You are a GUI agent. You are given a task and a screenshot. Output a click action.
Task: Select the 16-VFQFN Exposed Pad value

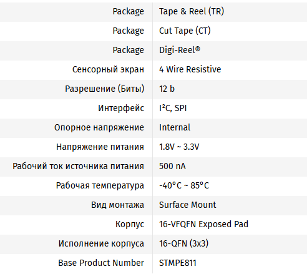pyautogui.click(x=203, y=224)
